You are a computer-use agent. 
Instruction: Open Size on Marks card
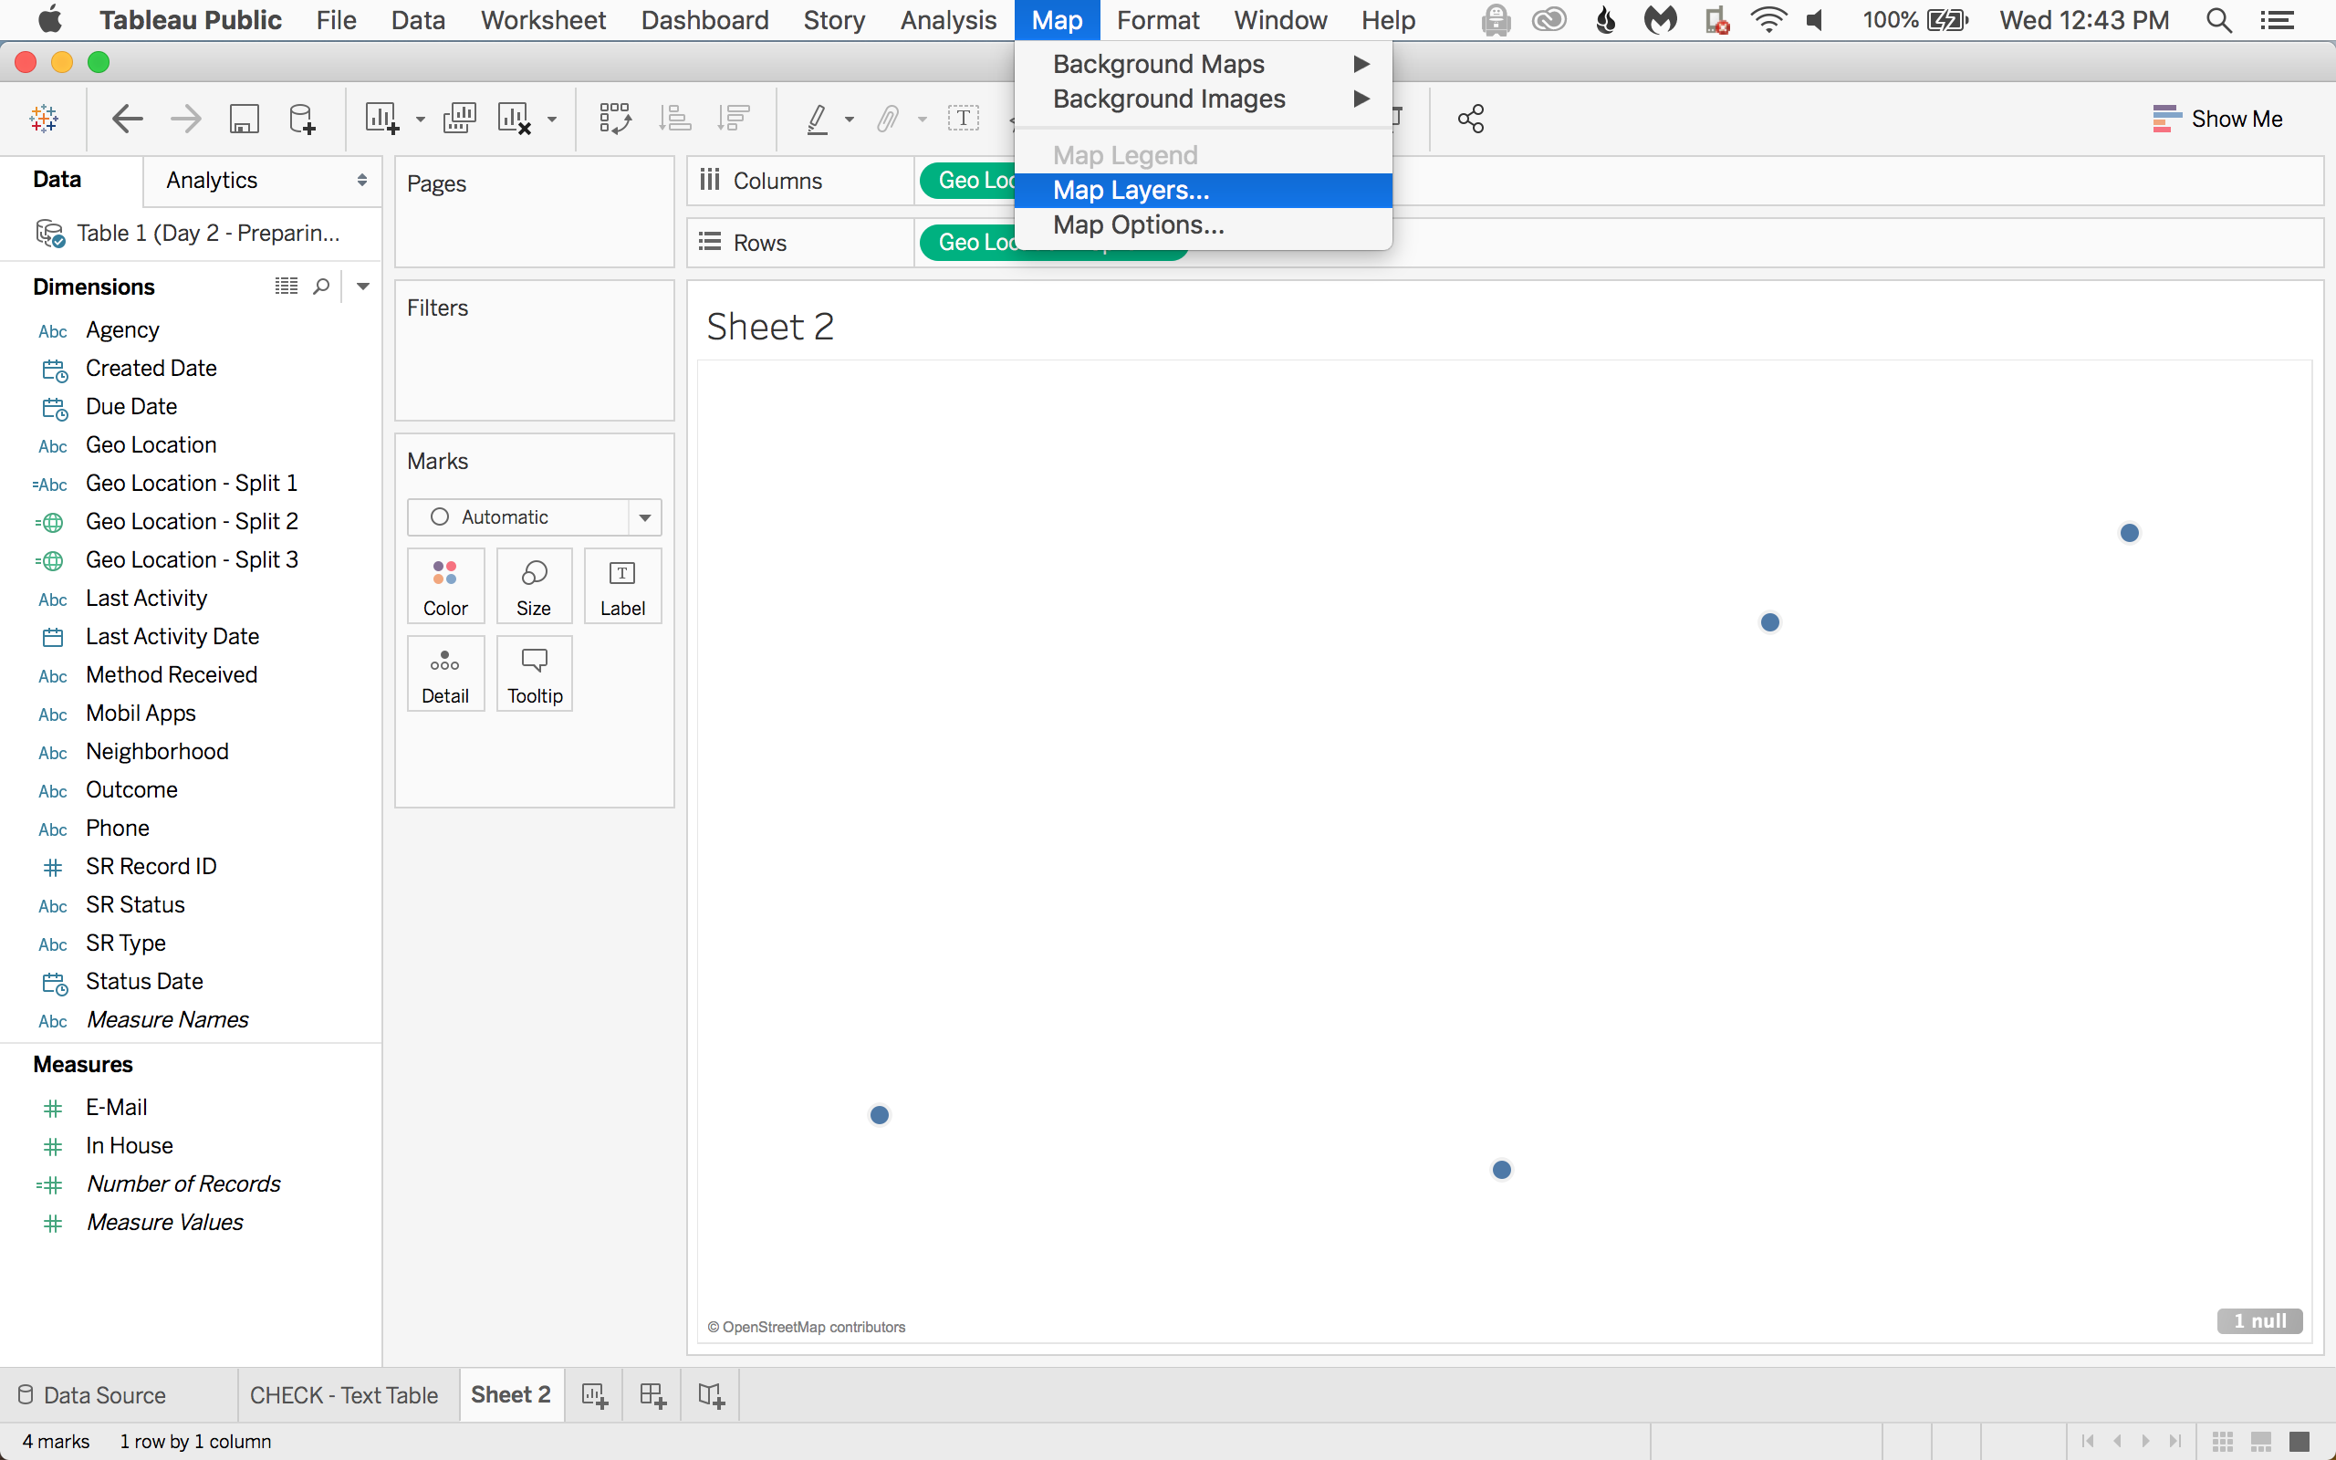[x=534, y=586]
